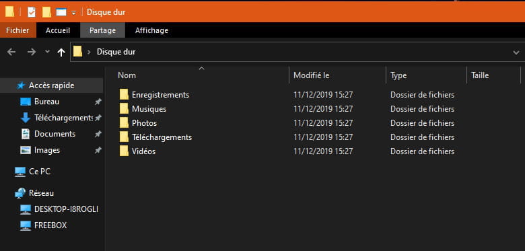Viewport: 525px width, 251px height.
Task: Open Images in the navigation pane
Action: point(47,150)
